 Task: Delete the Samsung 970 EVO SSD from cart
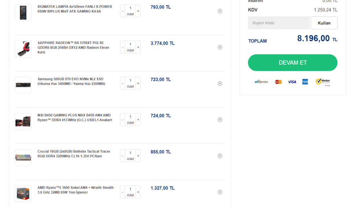[x=220, y=84]
